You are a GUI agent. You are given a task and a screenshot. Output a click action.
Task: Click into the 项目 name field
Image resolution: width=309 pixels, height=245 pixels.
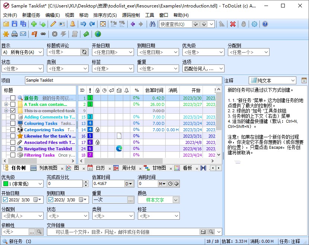(124, 80)
